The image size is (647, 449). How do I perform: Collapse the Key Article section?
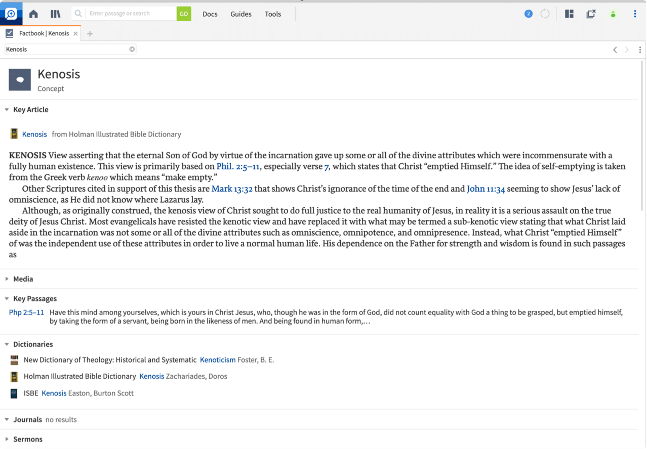click(x=6, y=110)
